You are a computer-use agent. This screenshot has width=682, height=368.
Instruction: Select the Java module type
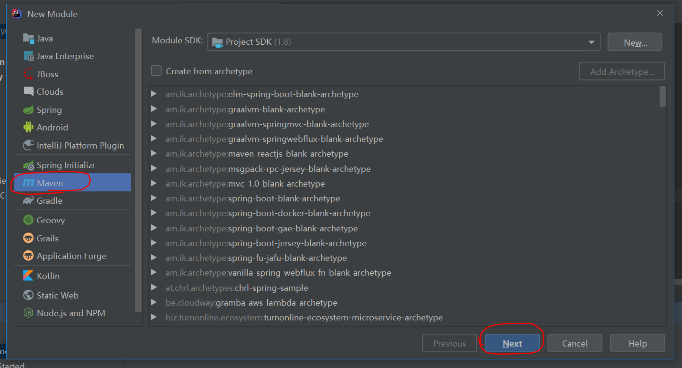[73, 39]
